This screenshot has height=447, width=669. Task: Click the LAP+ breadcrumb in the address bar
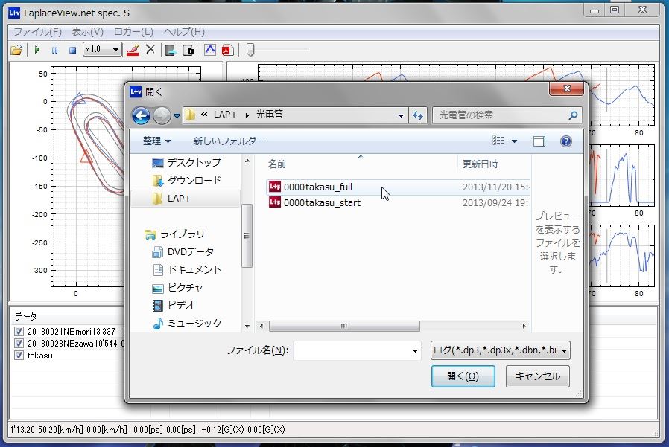point(225,115)
